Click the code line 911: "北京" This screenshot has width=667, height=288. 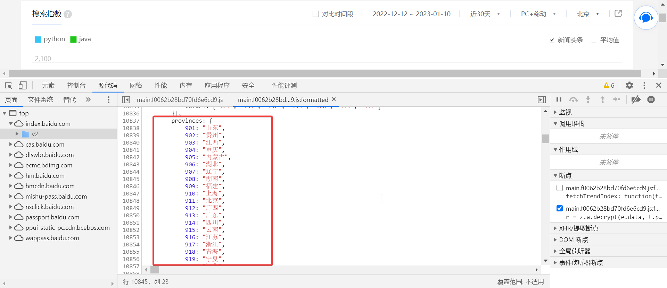pyautogui.click(x=205, y=201)
